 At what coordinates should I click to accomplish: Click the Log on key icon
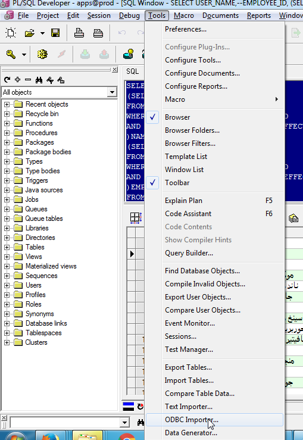[11, 54]
